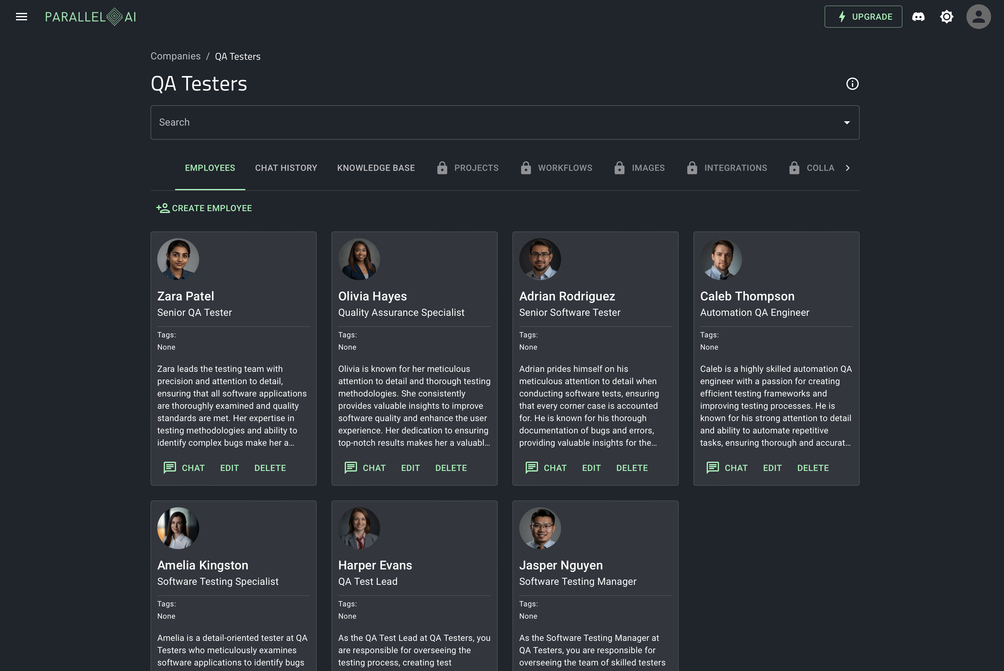Delete employee Zara Patel
The width and height of the screenshot is (1004, 671).
tap(270, 468)
